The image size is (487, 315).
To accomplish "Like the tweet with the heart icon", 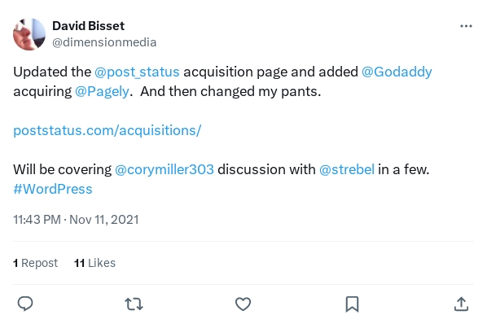I will click(x=243, y=304).
